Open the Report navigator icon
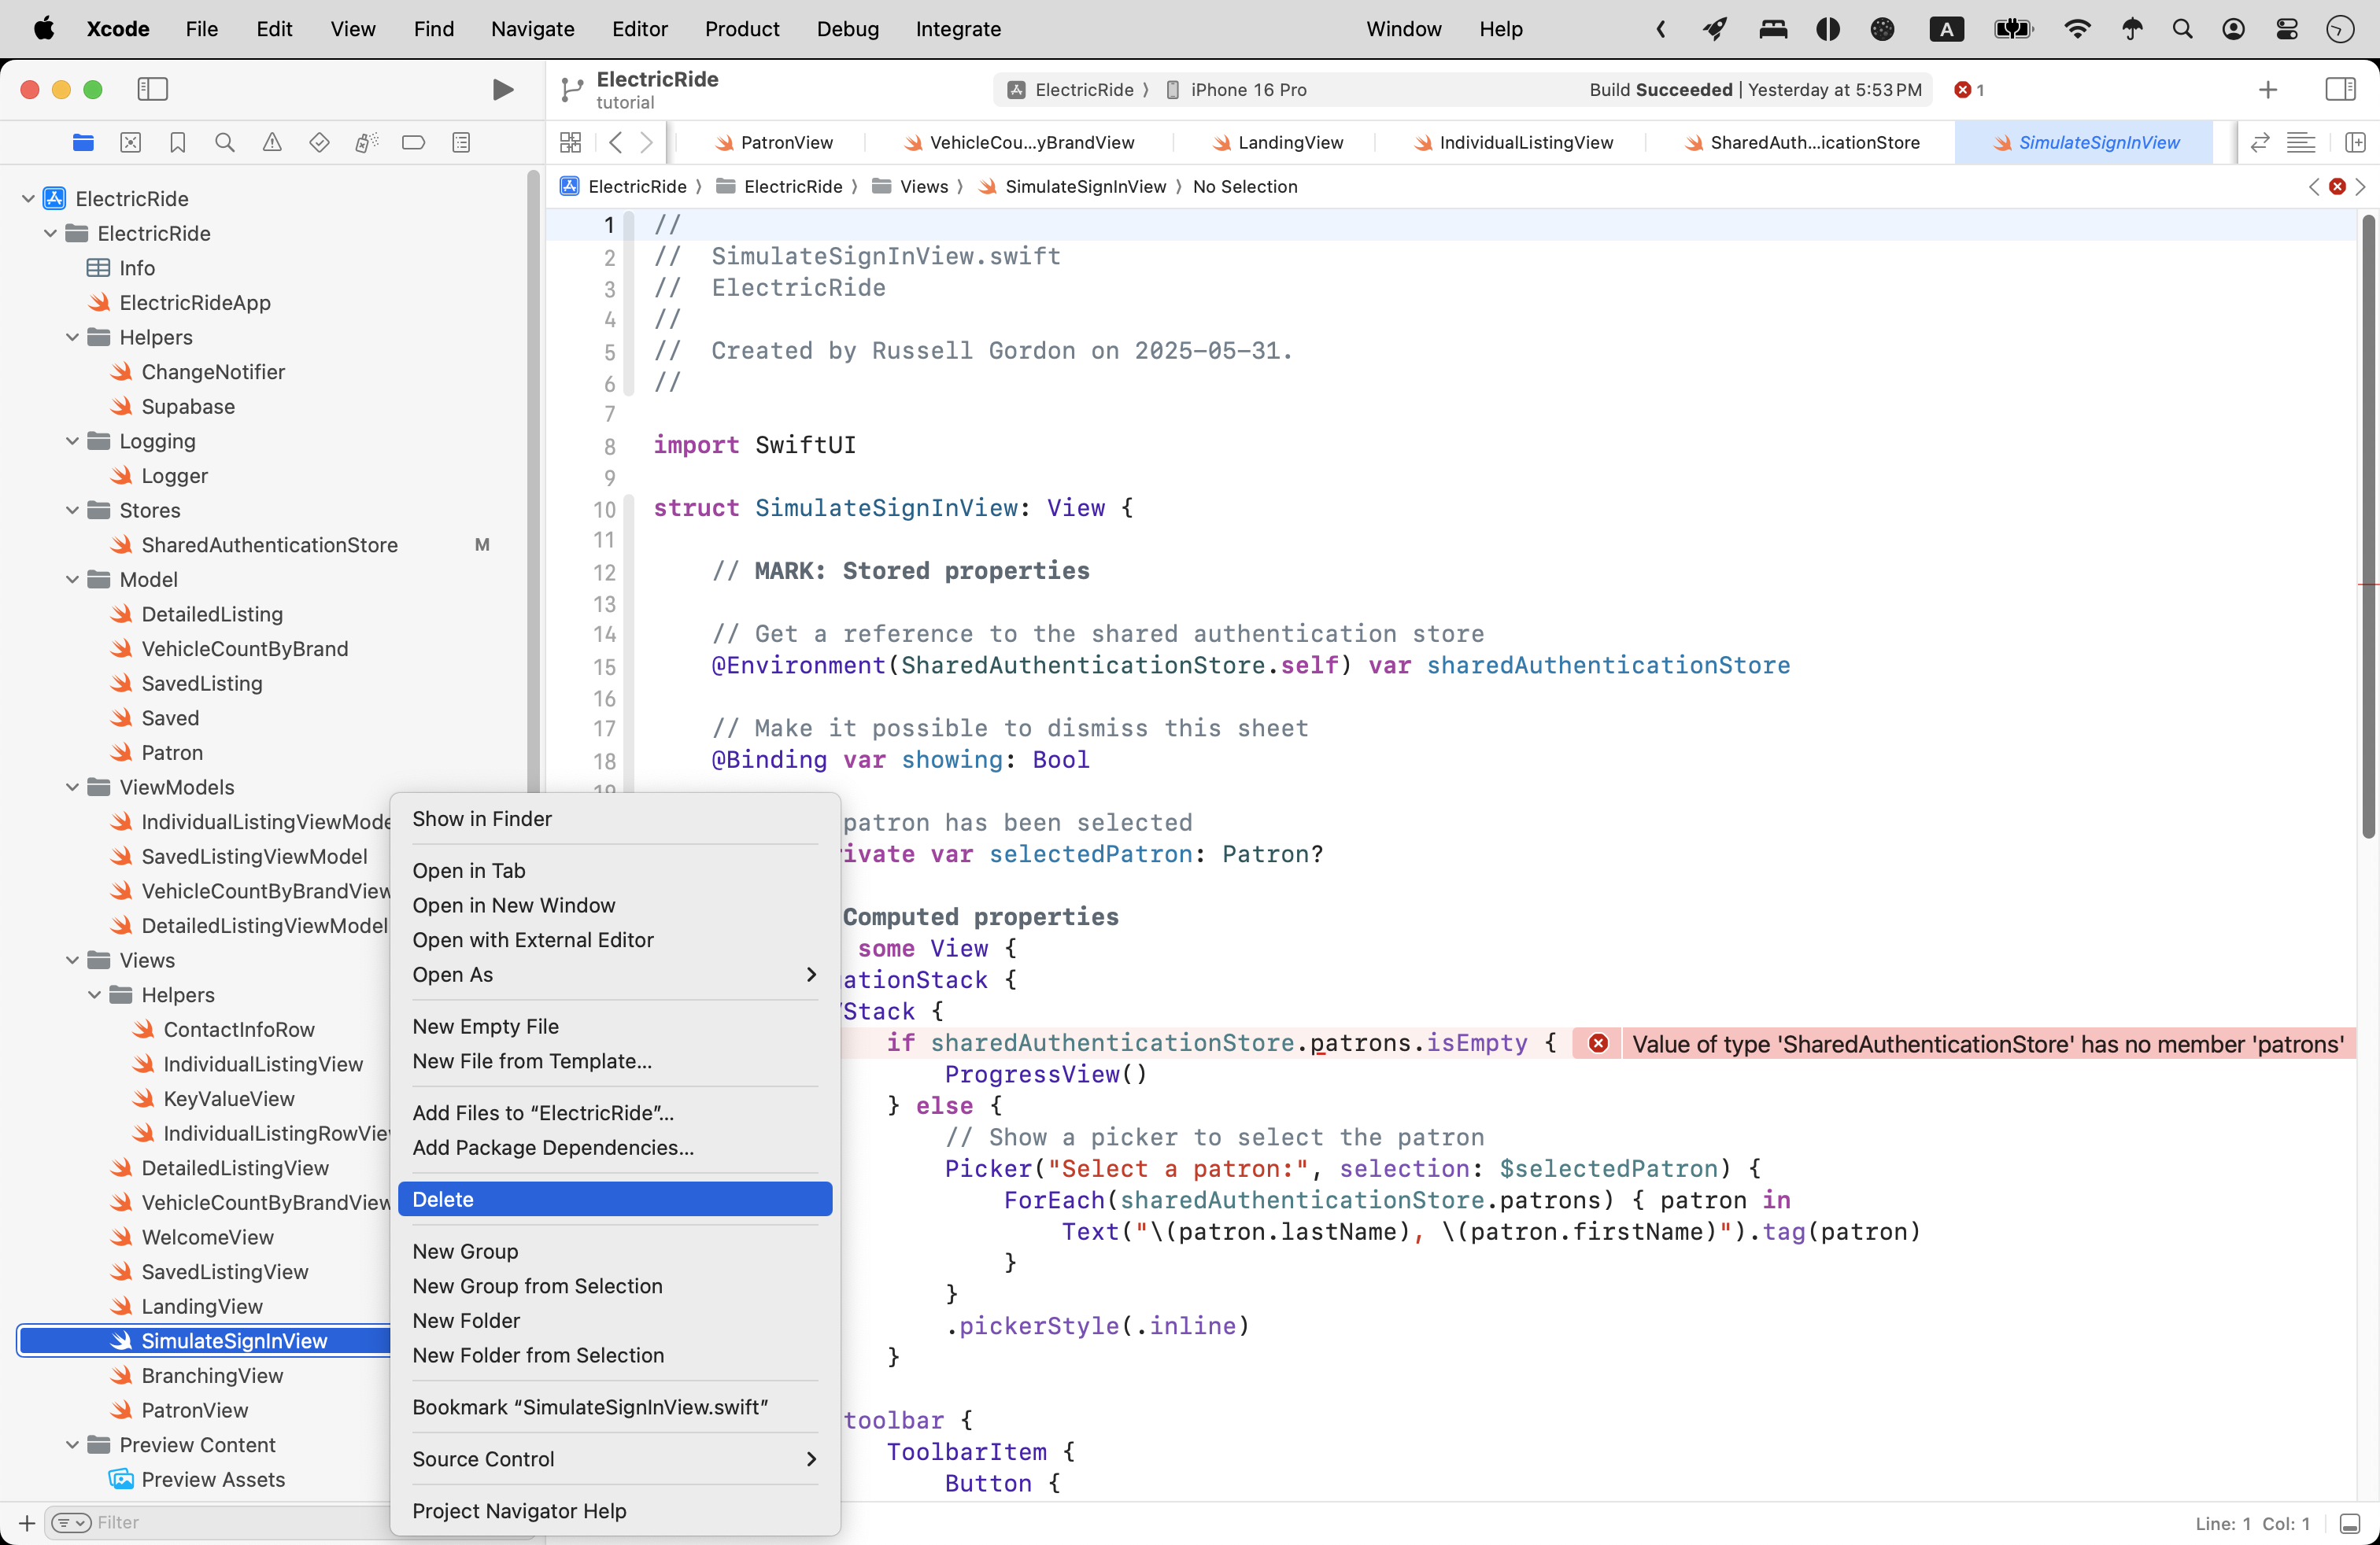This screenshot has width=2380, height=1545. click(461, 143)
